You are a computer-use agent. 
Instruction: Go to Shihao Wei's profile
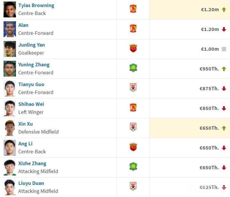31,104
